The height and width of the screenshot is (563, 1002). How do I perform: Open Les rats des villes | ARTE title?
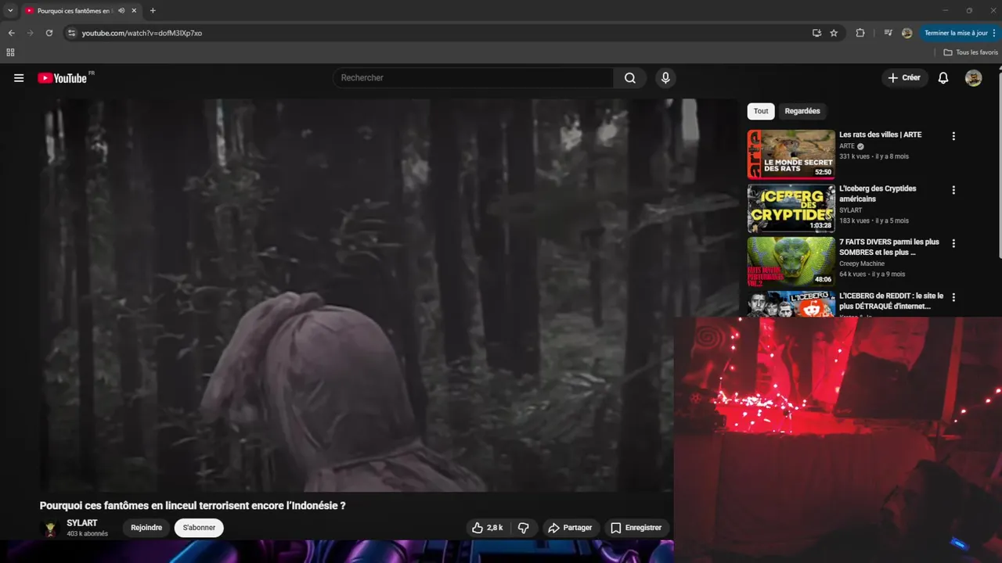click(880, 134)
